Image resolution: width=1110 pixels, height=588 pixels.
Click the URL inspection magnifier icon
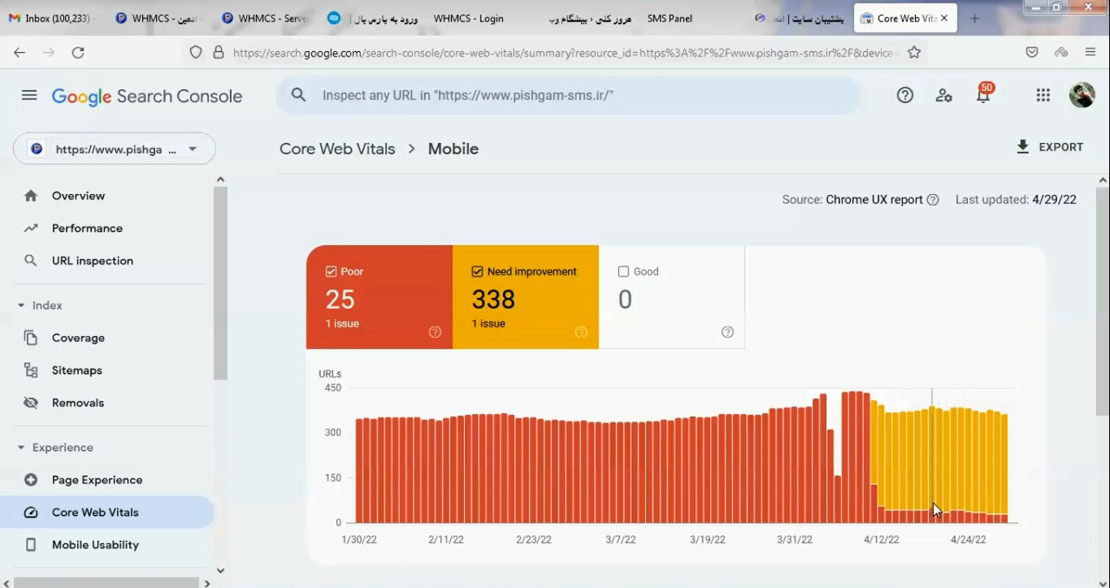coord(31,261)
